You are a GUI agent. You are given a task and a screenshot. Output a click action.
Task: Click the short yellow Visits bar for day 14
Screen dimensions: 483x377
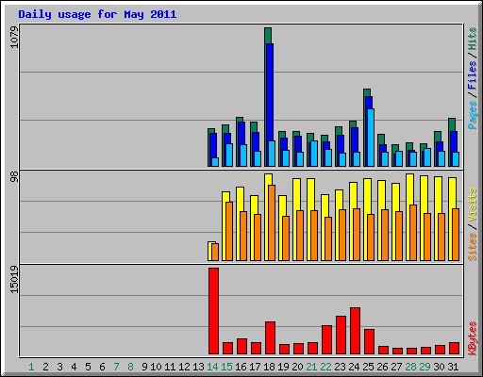(x=209, y=251)
